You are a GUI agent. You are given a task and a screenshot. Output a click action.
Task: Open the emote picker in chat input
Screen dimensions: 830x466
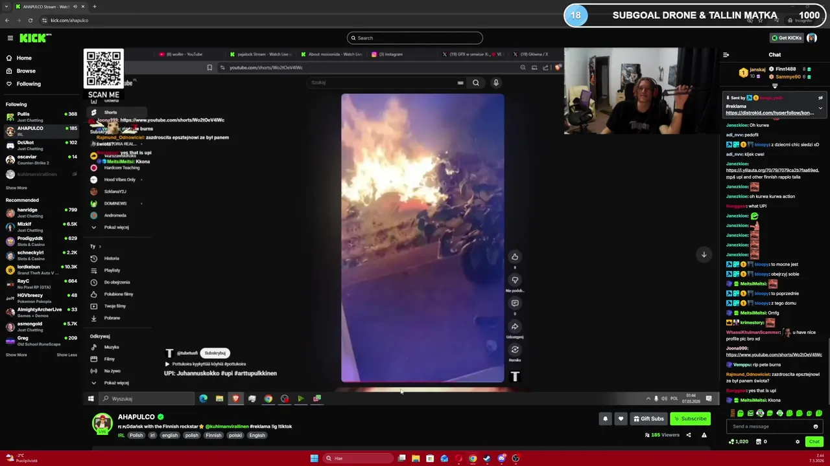[x=816, y=427]
